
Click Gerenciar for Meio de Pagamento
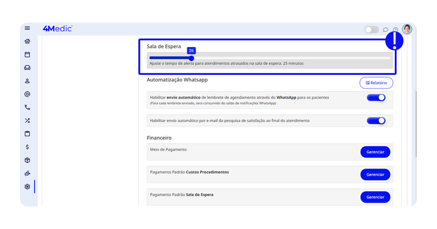pyautogui.click(x=375, y=152)
